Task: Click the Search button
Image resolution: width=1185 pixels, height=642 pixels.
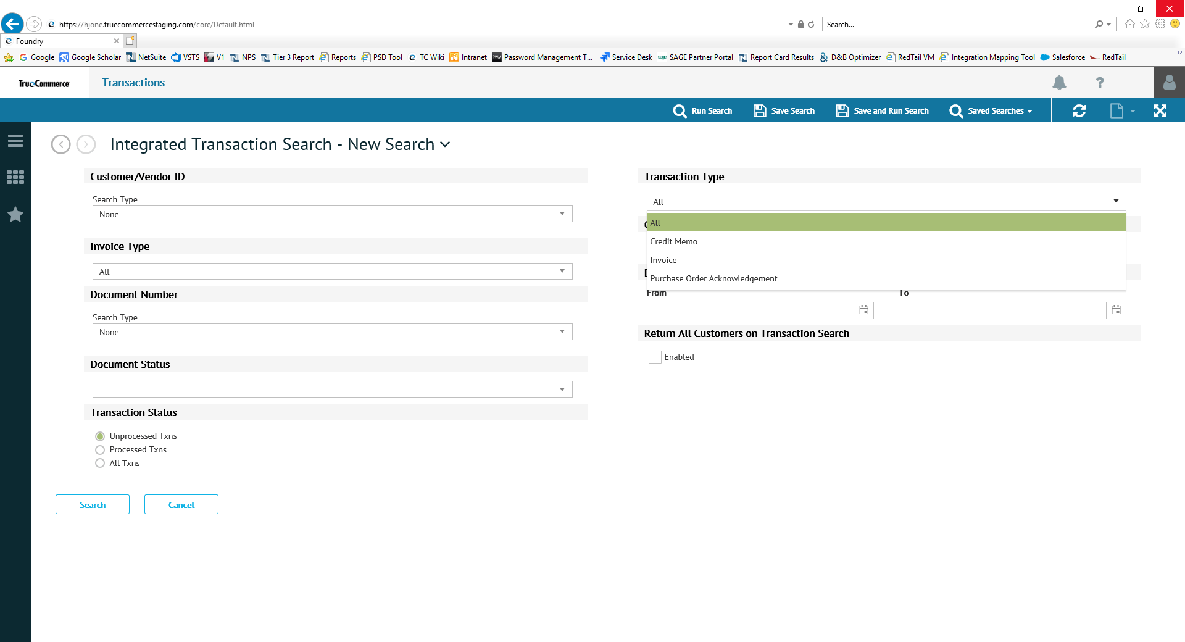Action: (x=93, y=505)
